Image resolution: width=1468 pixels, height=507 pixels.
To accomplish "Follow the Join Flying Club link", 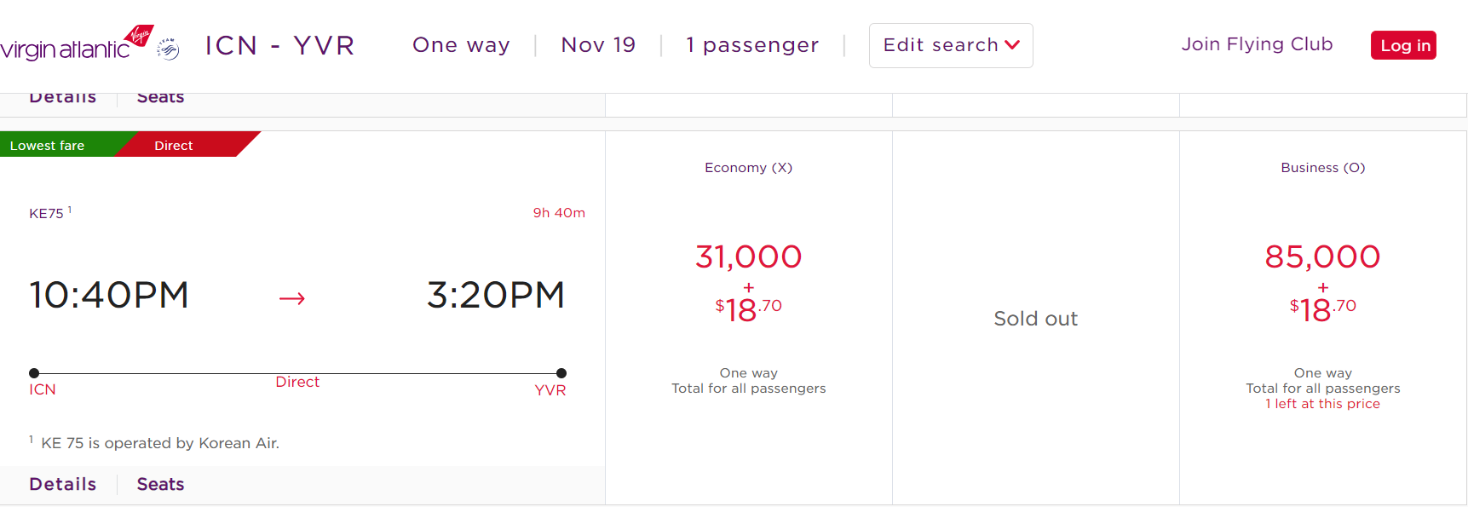I will (1257, 44).
